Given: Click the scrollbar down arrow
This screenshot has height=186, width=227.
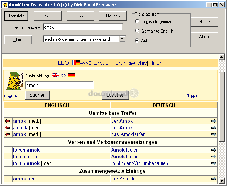Looking at the screenshot, I should coord(222,181).
